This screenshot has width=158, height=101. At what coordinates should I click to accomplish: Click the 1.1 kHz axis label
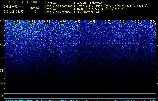coord(2,33)
